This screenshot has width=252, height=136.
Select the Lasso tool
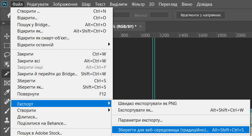click(x=7, y=55)
